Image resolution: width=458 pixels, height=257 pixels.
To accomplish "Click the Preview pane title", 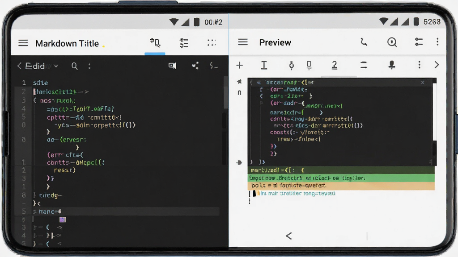I will tap(275, 42).
